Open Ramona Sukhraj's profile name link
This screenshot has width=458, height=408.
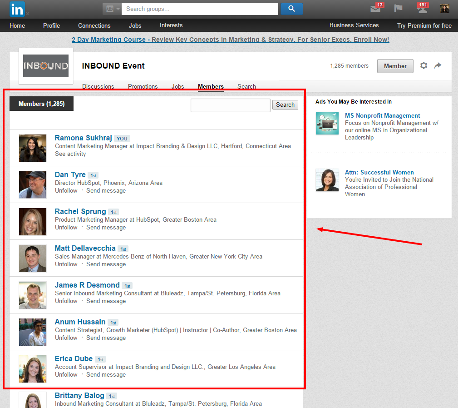83,138
